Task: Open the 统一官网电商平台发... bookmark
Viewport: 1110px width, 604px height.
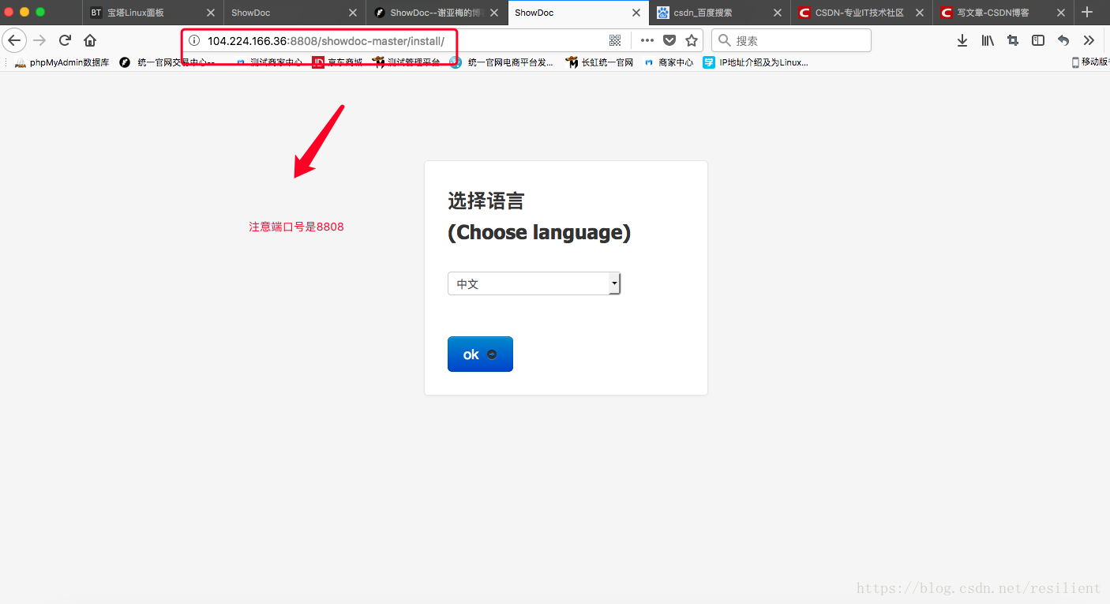Action: point(501,62)
